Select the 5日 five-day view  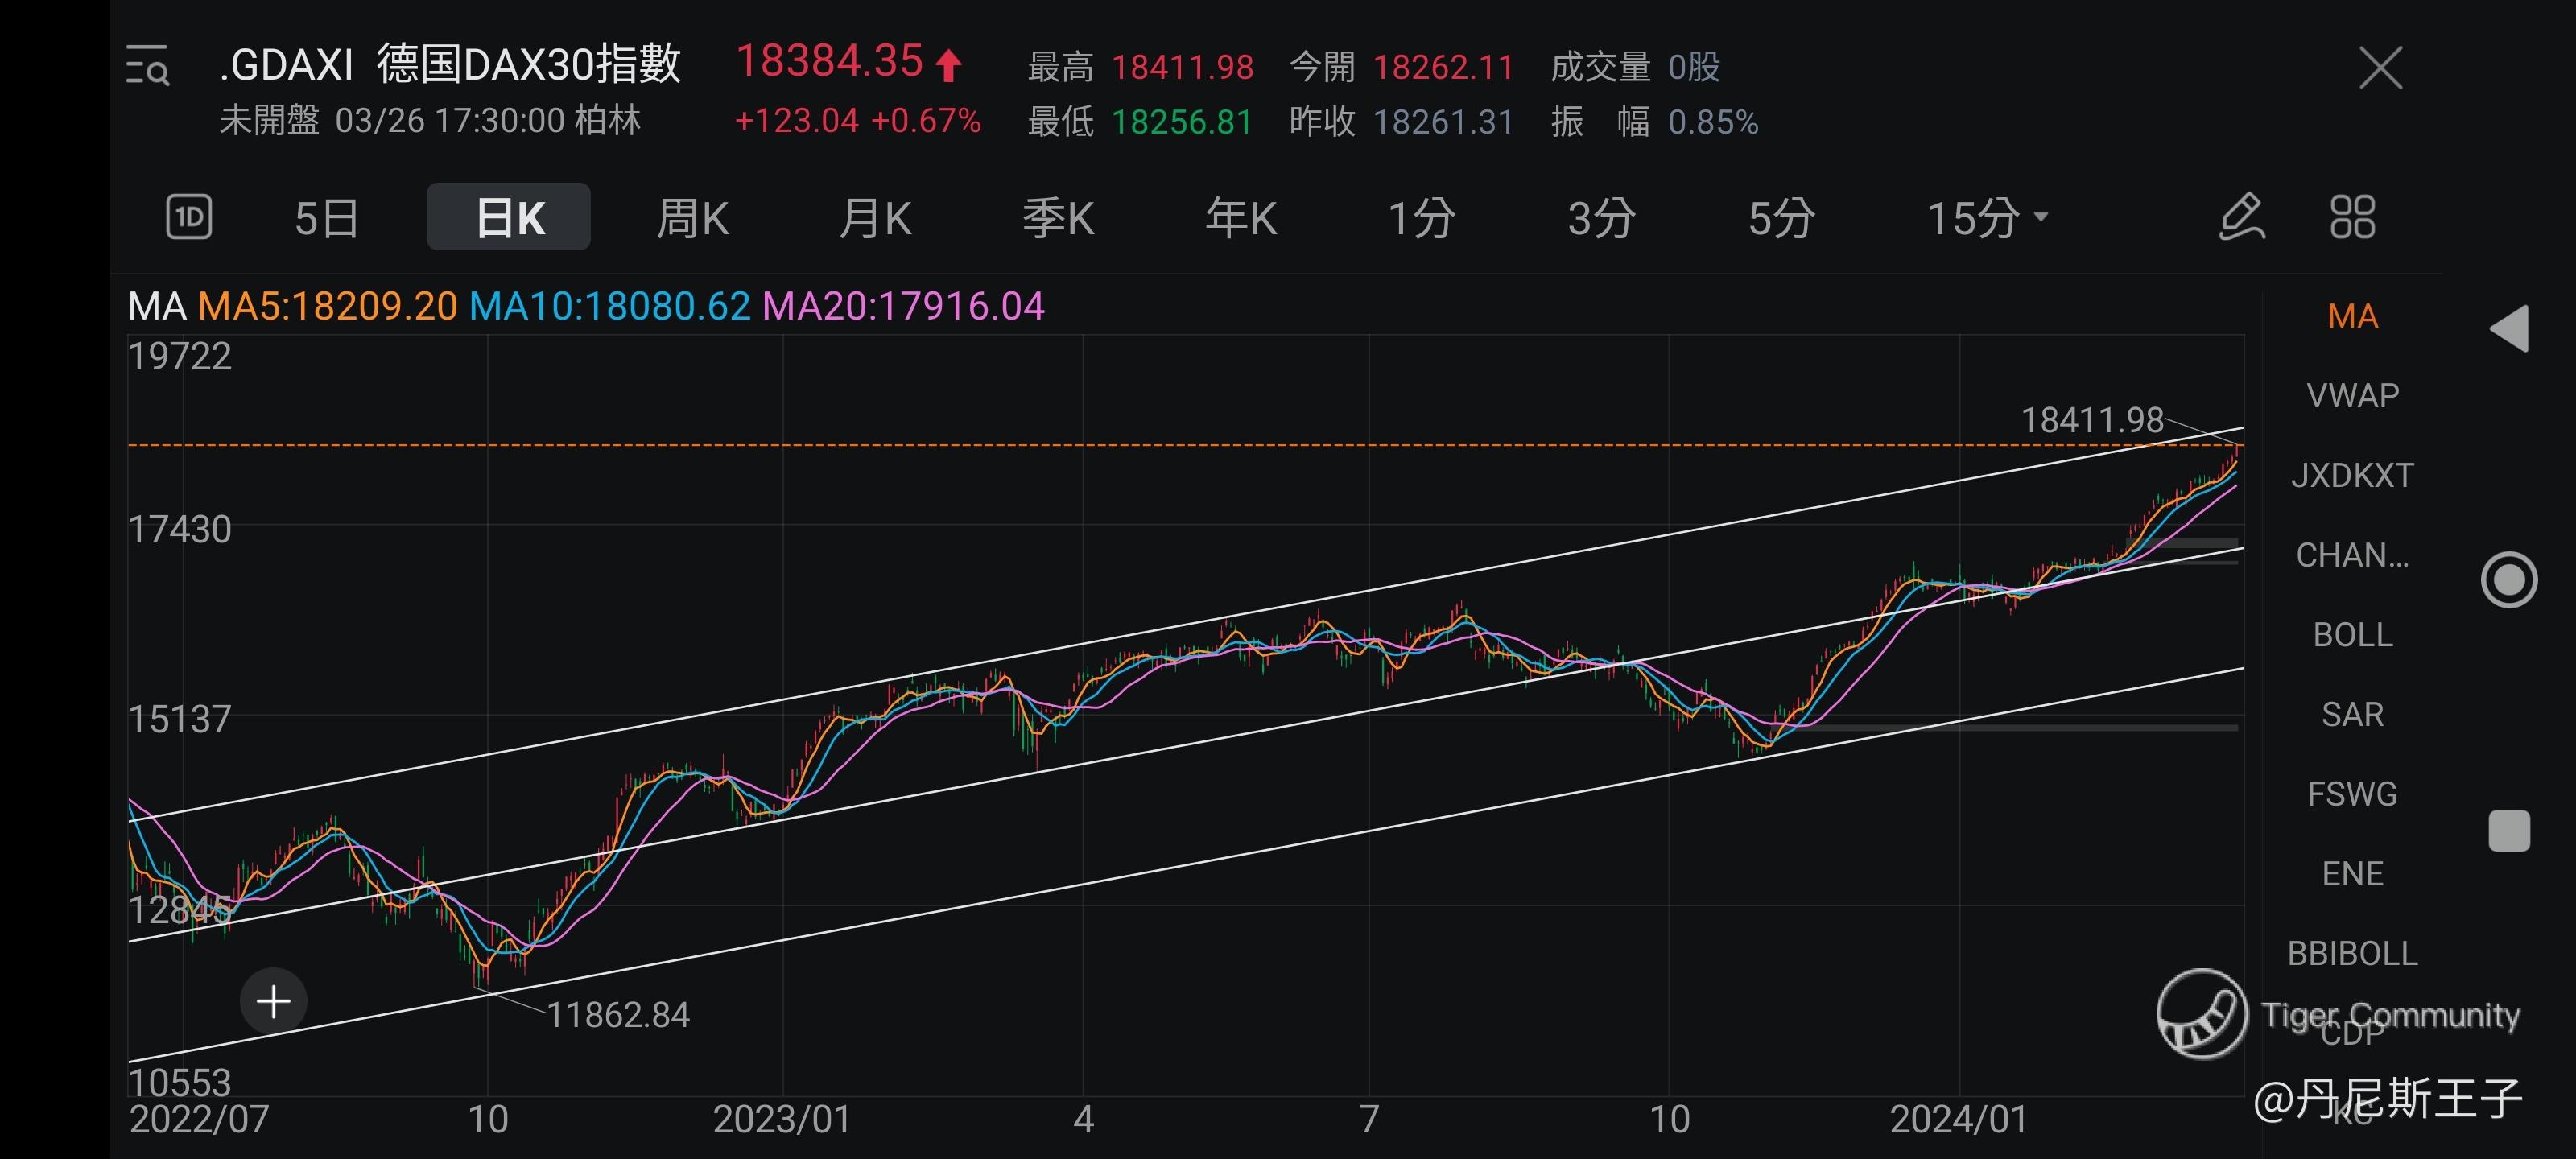pos(326,218)
